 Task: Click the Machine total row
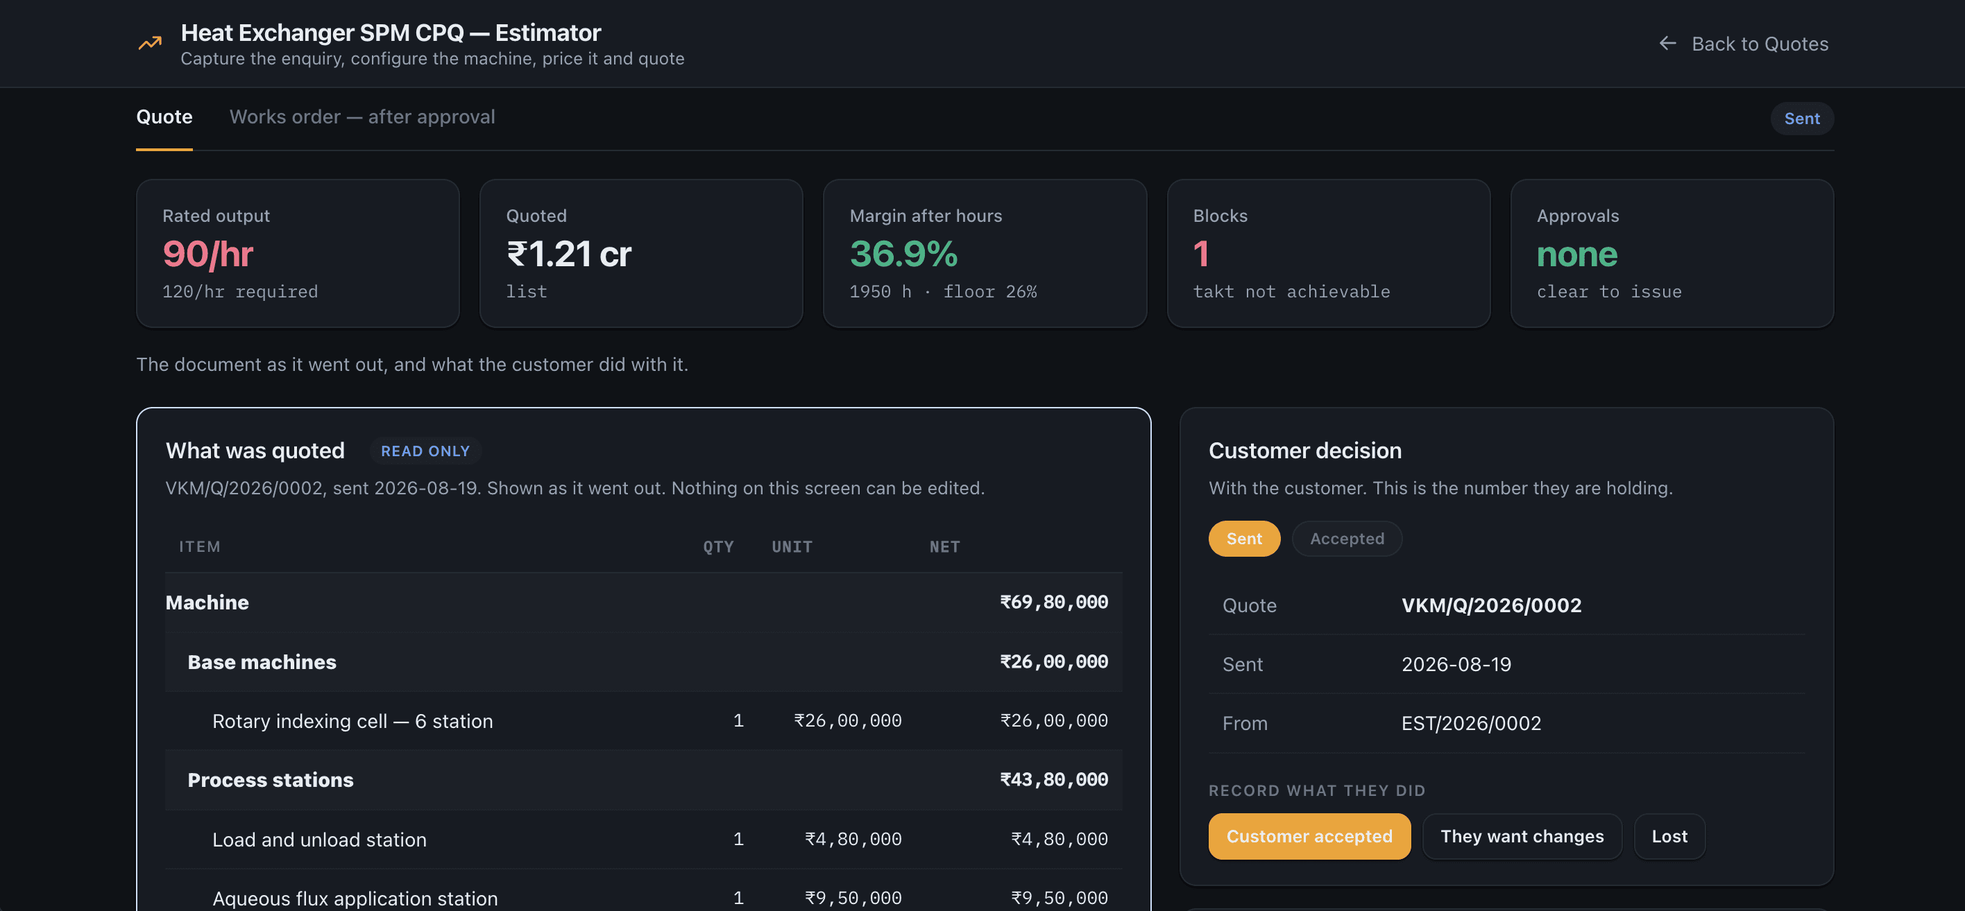(x=644, y=602)
